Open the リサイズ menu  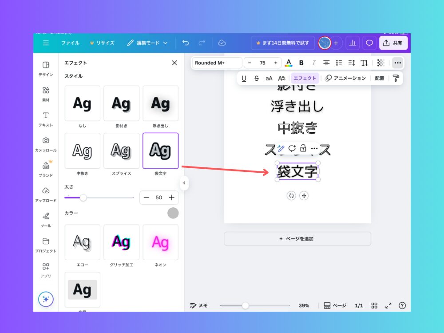point(102,43)
